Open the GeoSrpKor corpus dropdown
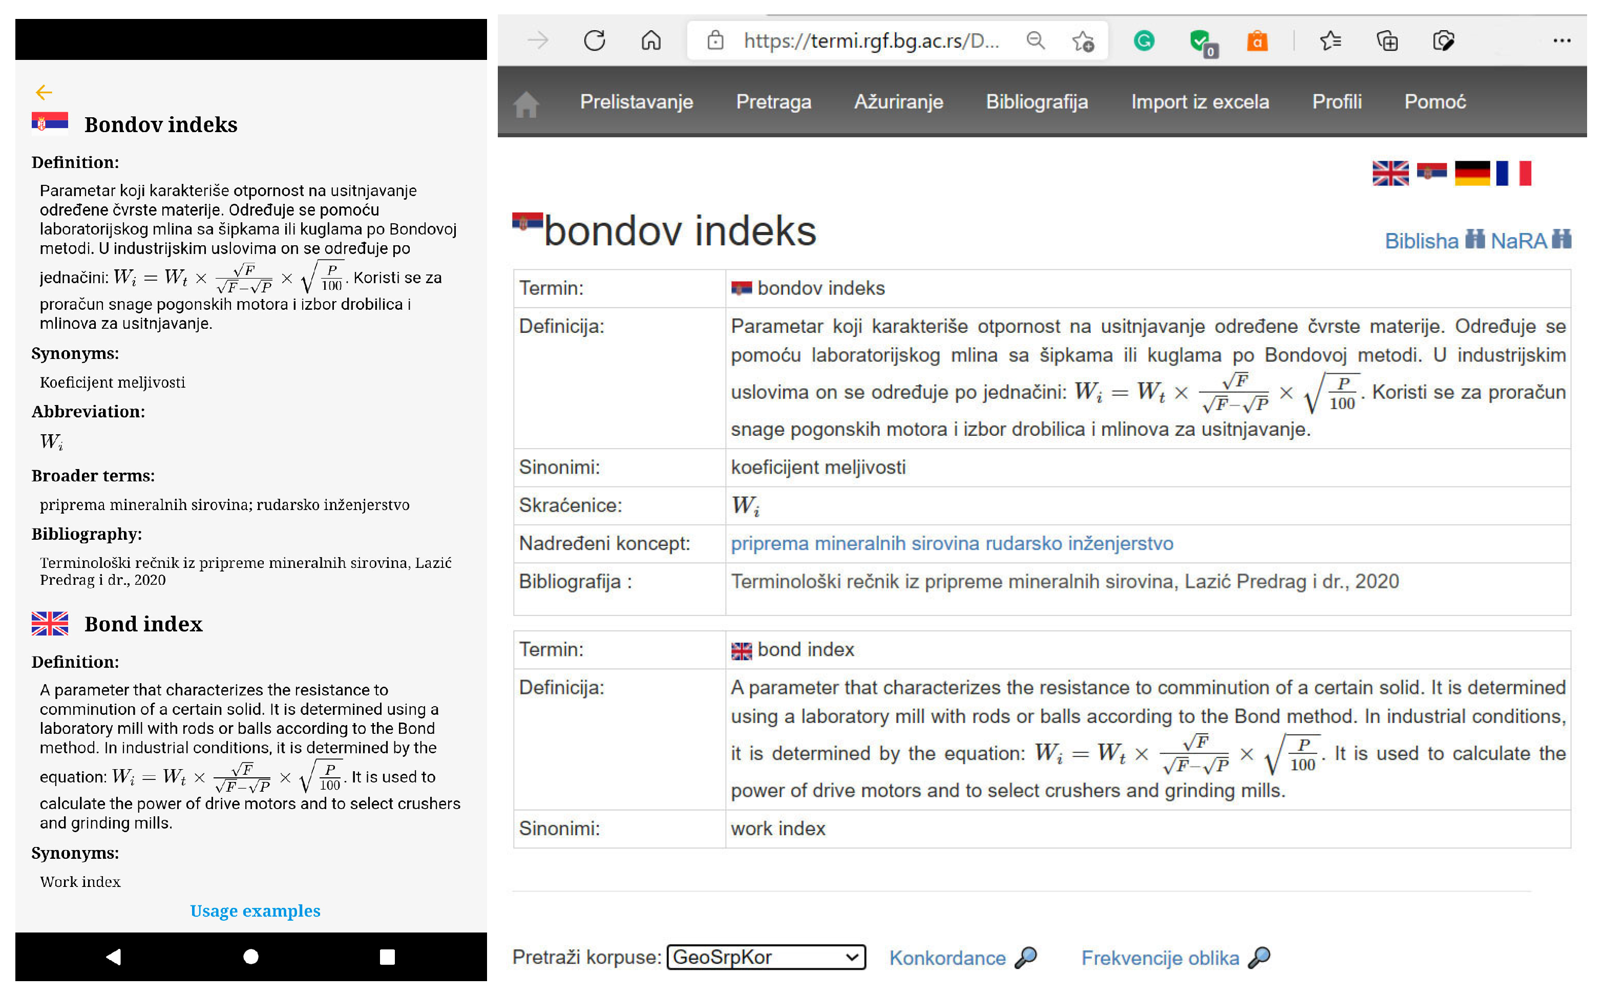 click(766, 957)
